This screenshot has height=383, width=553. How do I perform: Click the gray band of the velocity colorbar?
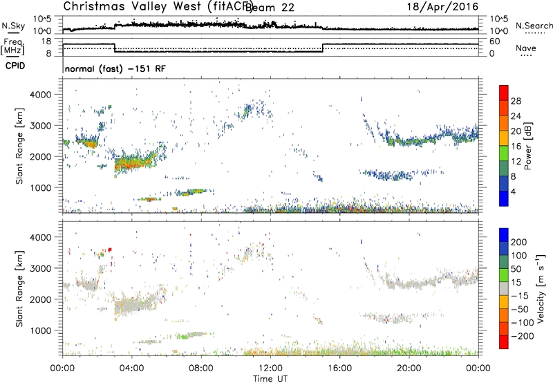[504, 288]
